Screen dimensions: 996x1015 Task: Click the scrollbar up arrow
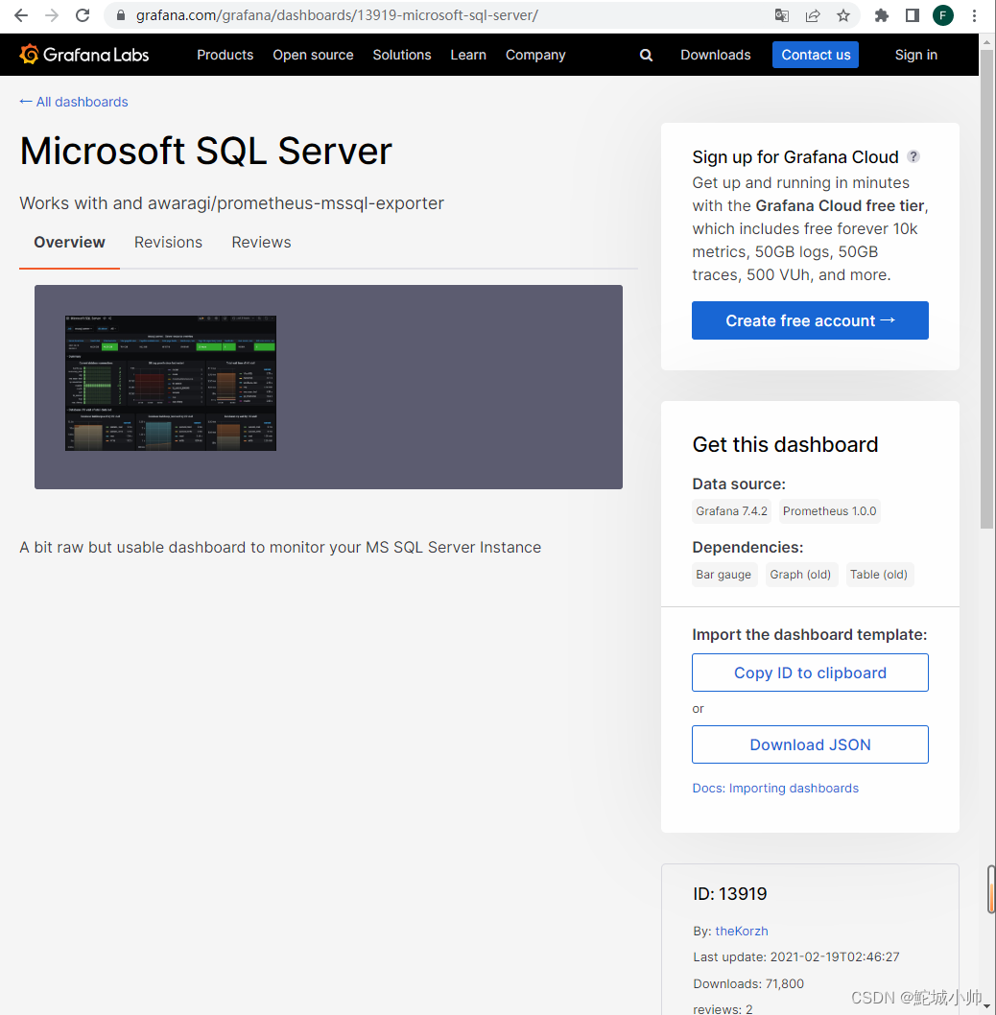pos(986,41)
